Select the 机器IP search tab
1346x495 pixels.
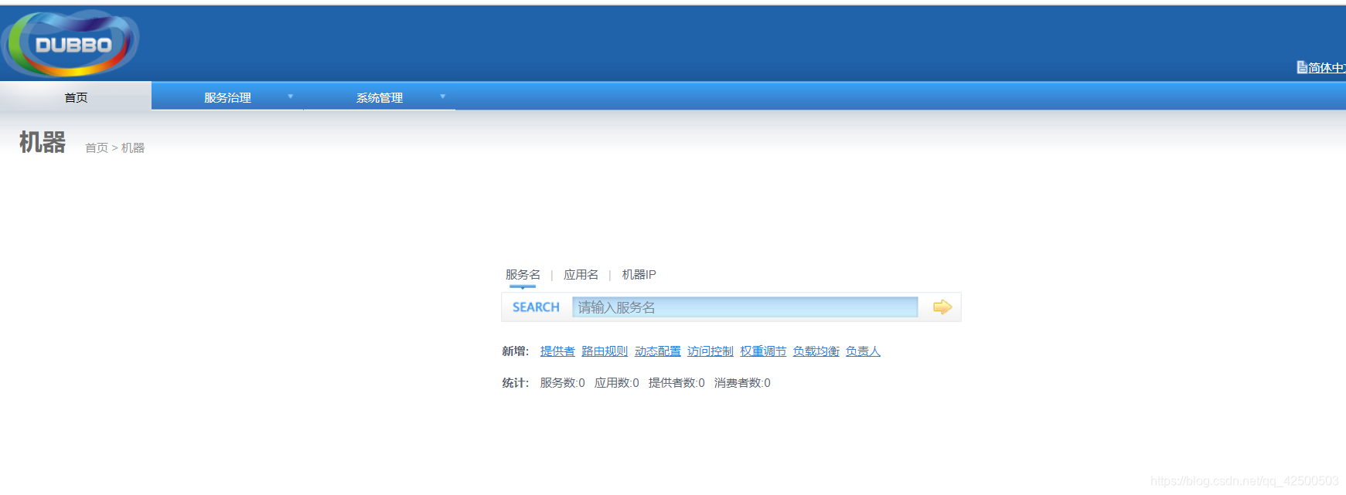pos(639,274)
